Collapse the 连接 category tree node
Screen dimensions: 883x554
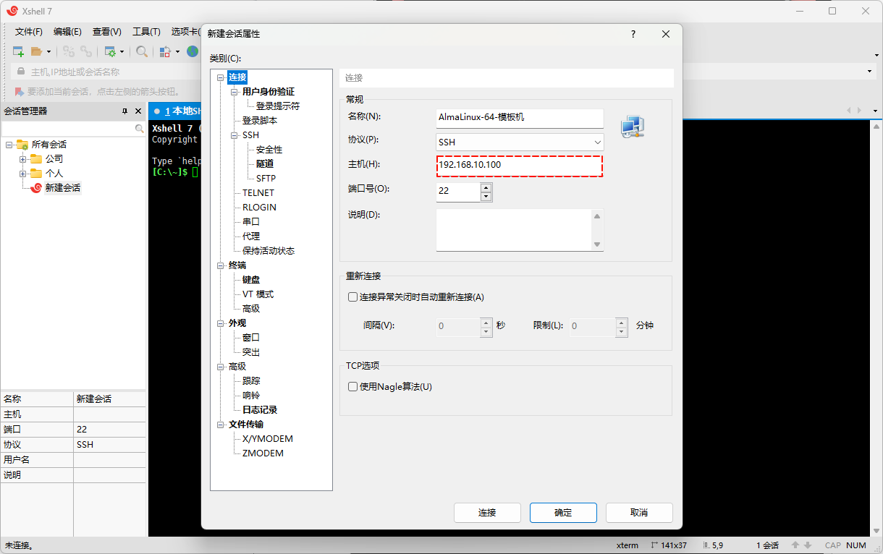pos(220,77)
